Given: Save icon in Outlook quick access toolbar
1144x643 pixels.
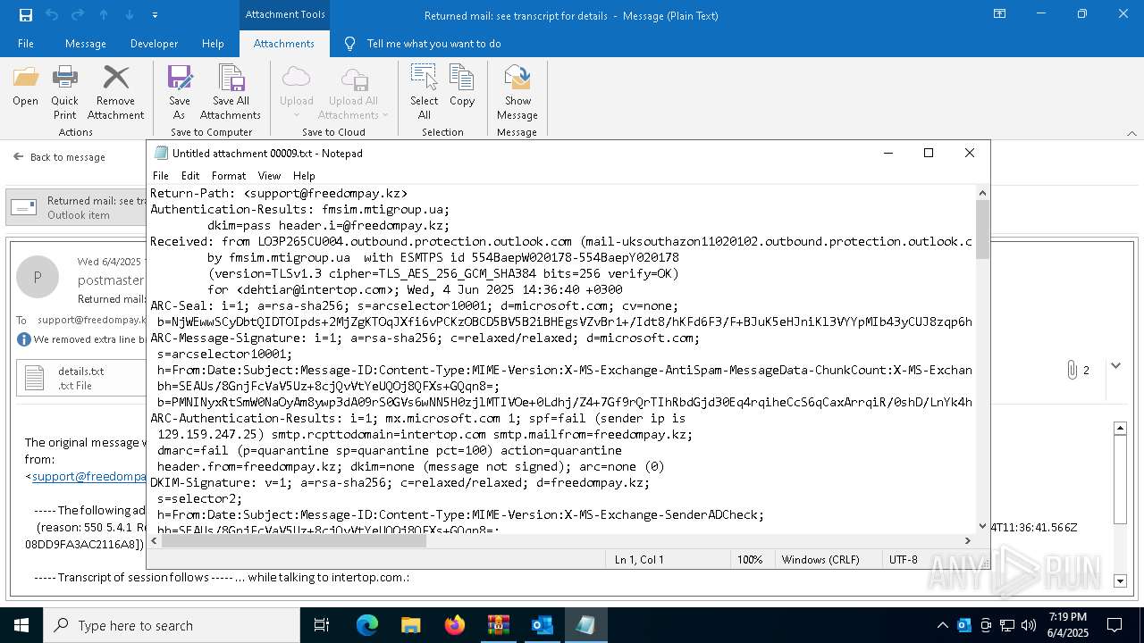Looking at the screenshot, I should coord(26,15).
